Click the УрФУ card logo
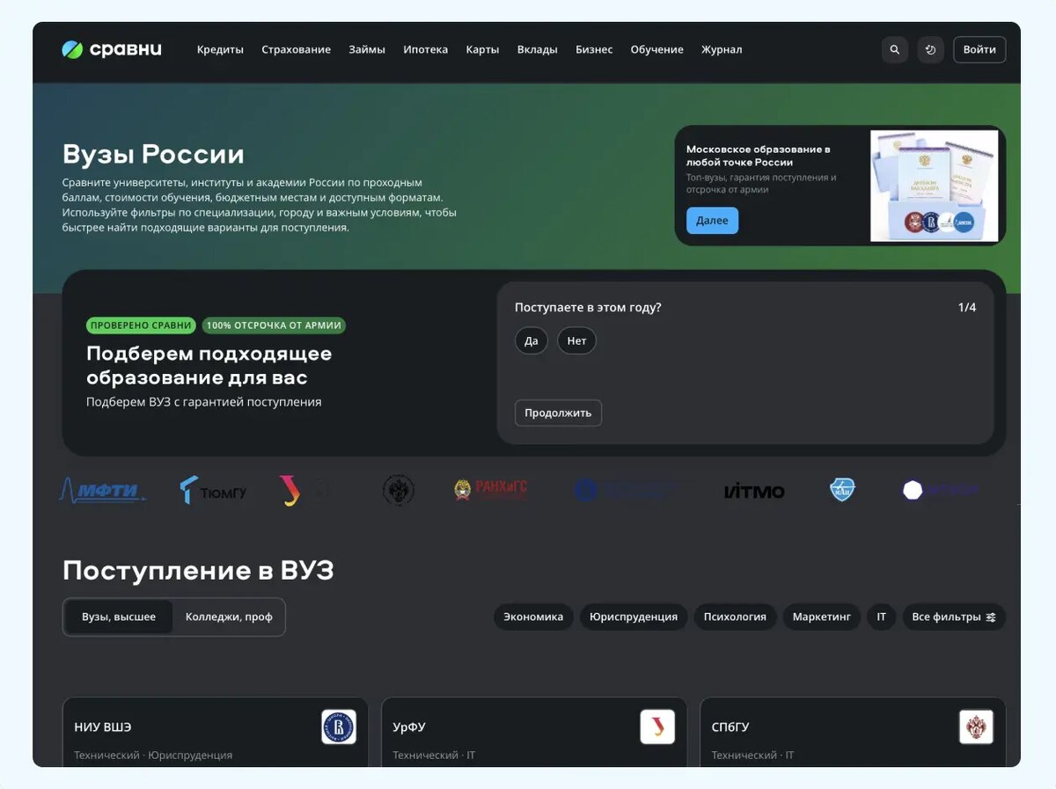 pos(657,727)
